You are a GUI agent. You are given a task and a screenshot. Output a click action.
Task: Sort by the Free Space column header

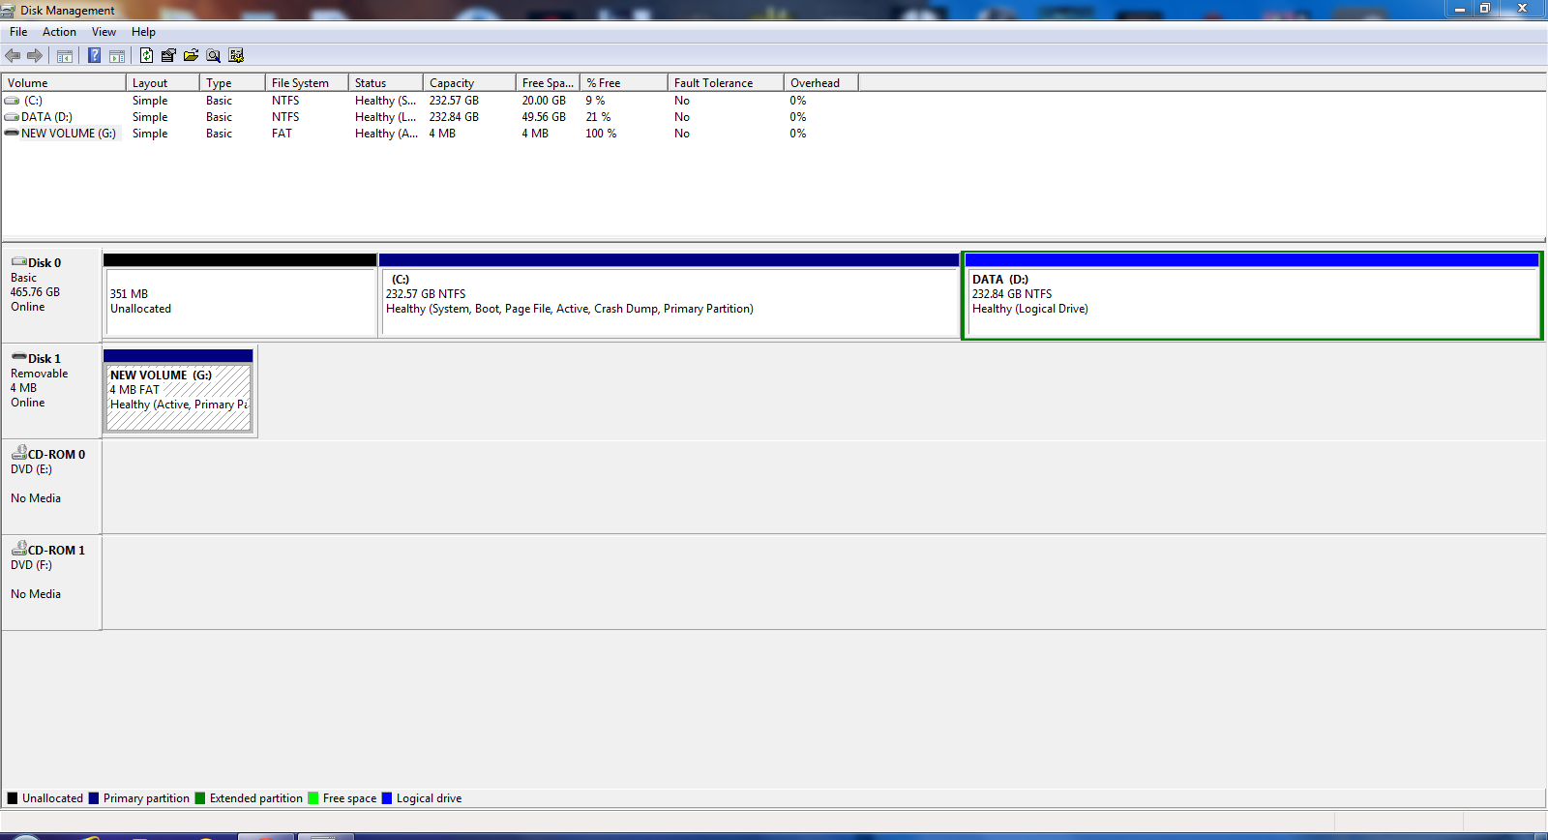[548, 83]
